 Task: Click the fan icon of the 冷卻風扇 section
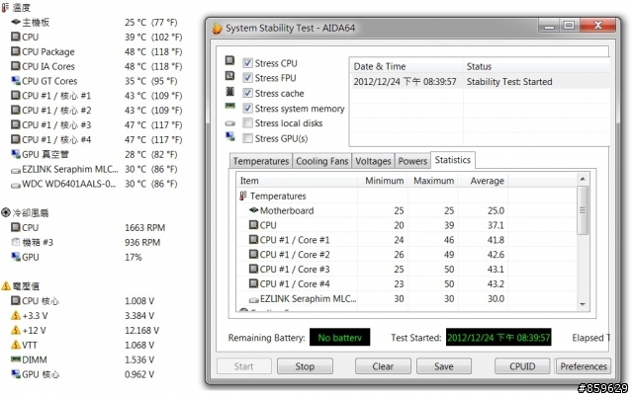coord(6,212)
